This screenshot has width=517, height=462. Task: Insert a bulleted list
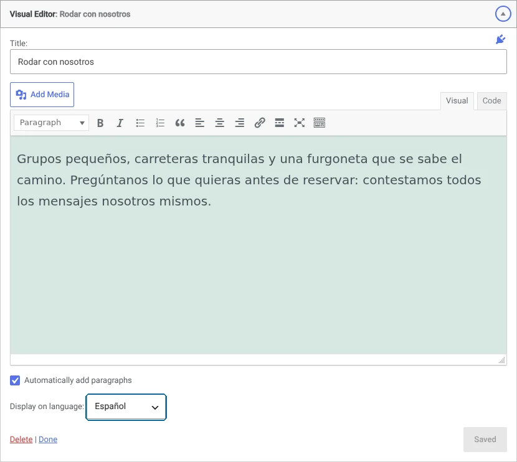coord(140,123)
